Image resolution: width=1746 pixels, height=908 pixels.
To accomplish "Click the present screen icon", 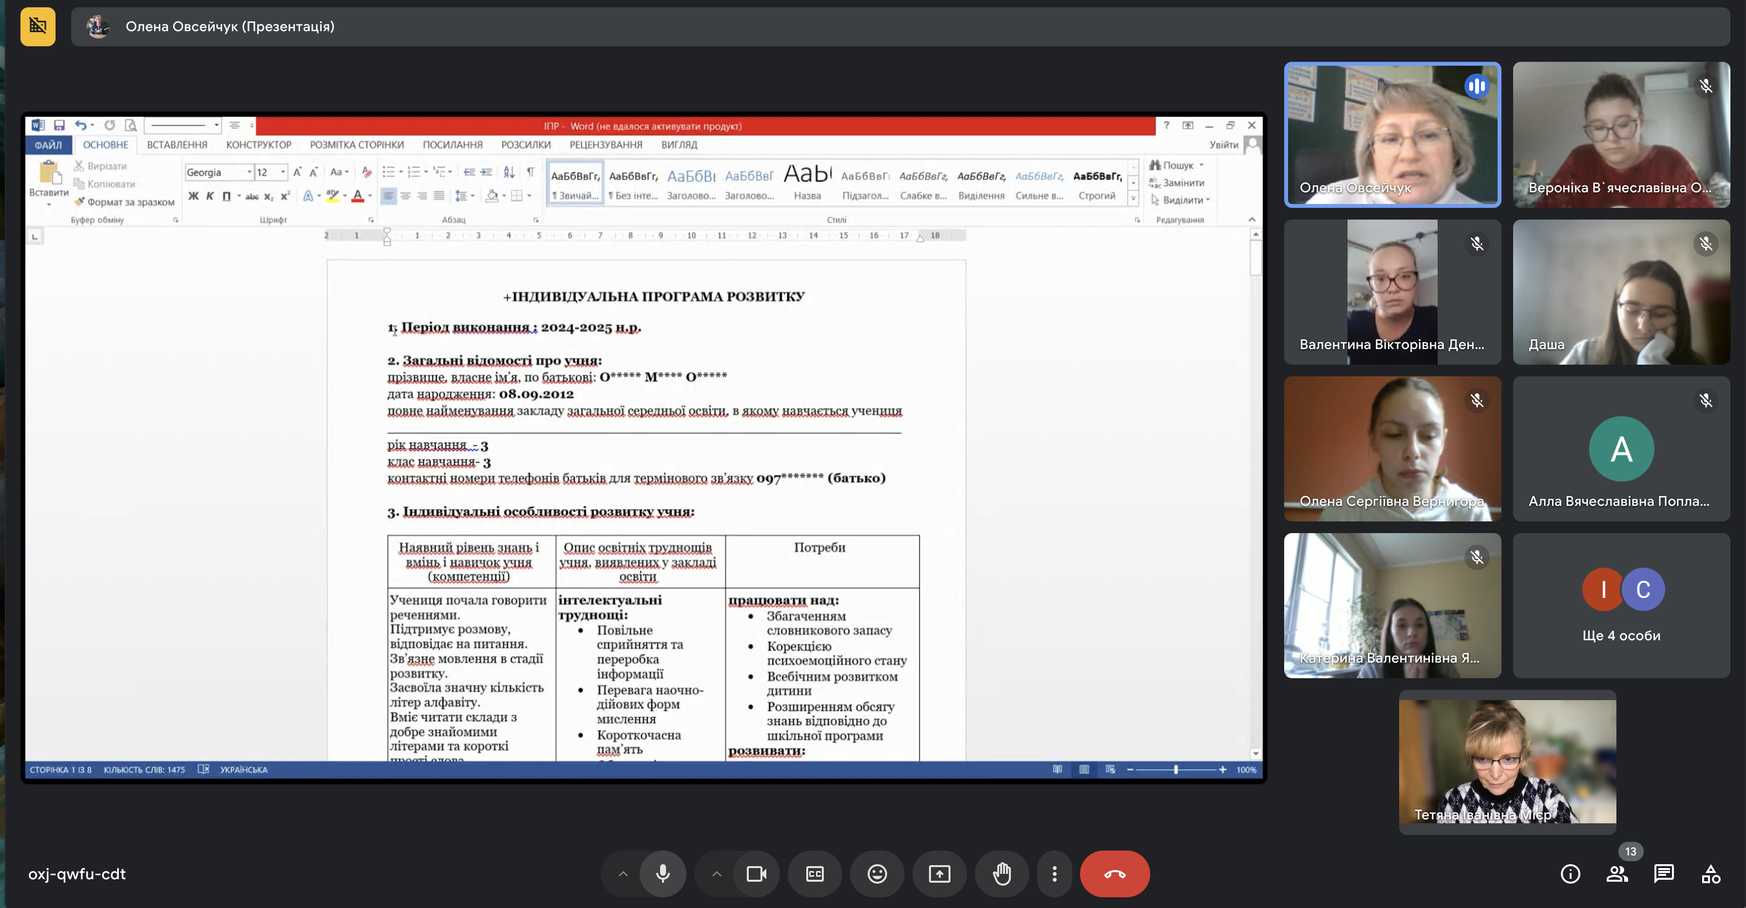I will click(x=939, y=873).
